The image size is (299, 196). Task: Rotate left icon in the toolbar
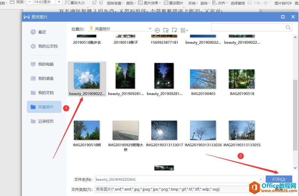pos(94,3)
